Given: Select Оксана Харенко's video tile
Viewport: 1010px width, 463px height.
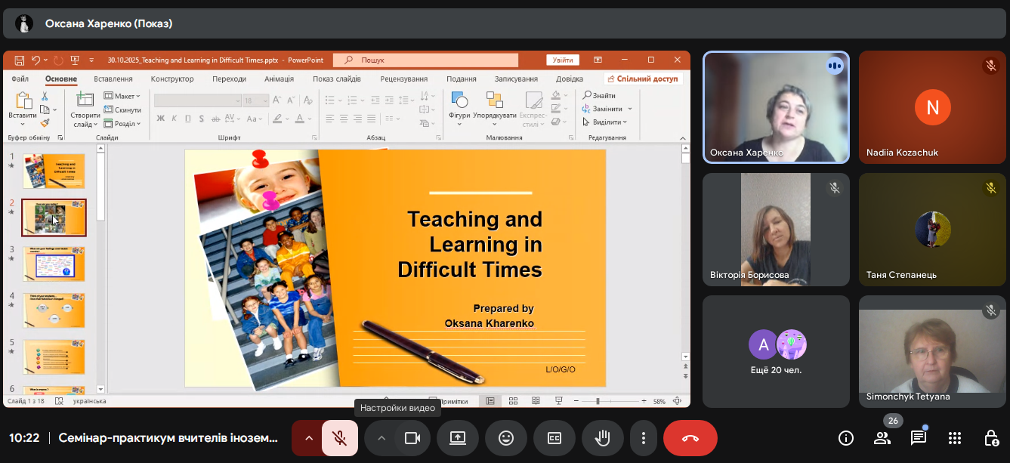Looking at the screenshot, I should click(x=776, y=107).
